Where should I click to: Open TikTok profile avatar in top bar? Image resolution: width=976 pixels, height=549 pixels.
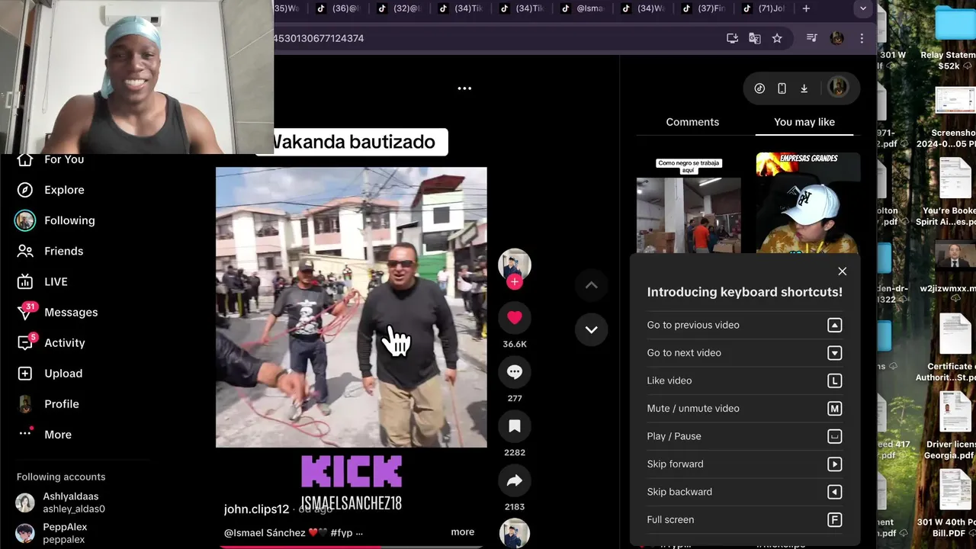coord(838,88)
